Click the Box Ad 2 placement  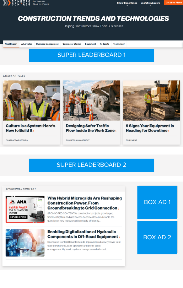(157, 237)
